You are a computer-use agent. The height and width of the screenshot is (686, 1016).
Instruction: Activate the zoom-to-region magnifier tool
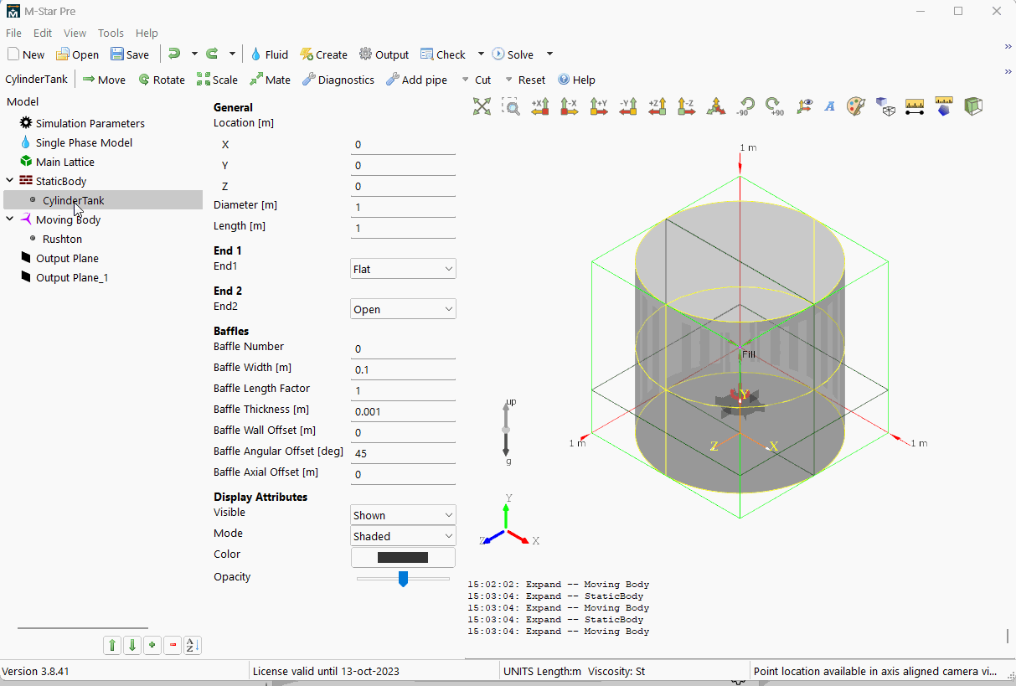pyautogui.click(x=511, y=106)
